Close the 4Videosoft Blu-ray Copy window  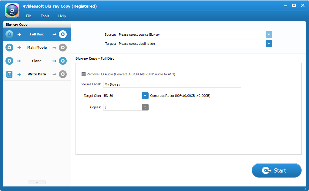[303, 5]
